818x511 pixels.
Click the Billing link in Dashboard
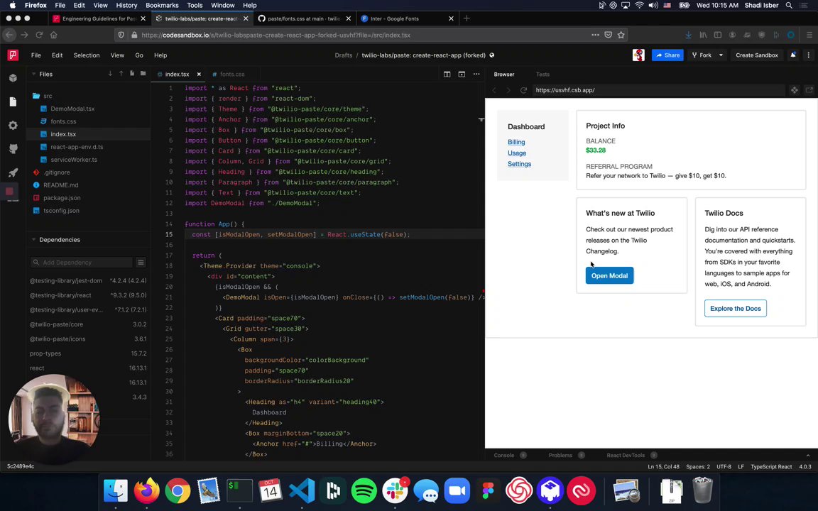click(x=516, y=142)
